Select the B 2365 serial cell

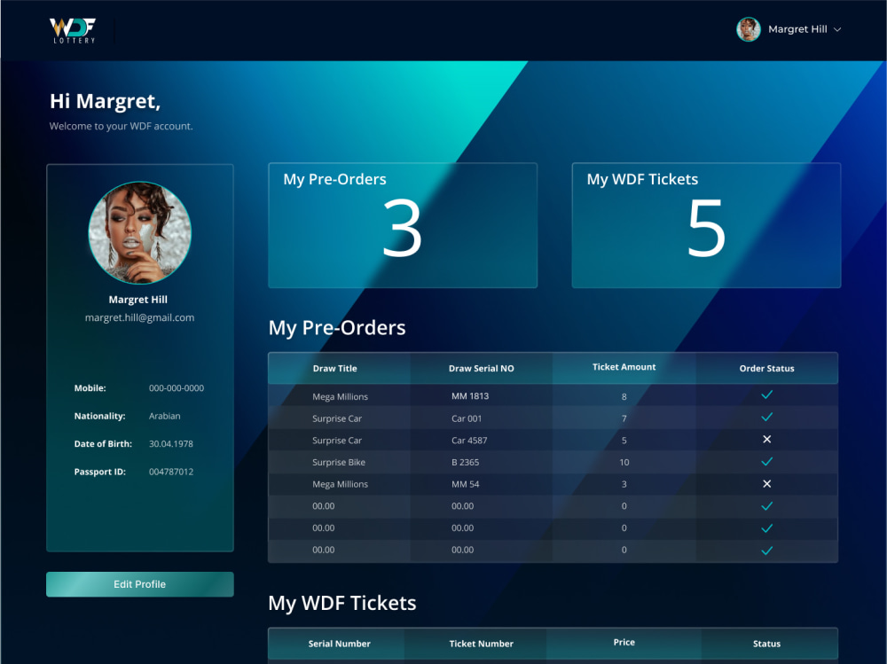click(x=465, y=462)
